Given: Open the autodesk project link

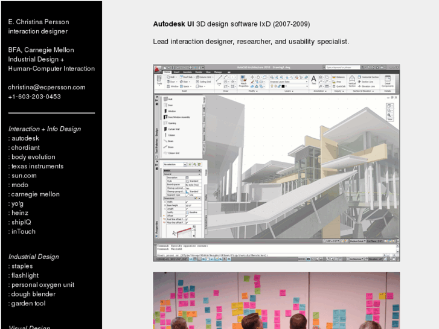Looking at the screenshot, I should point(25,138).
